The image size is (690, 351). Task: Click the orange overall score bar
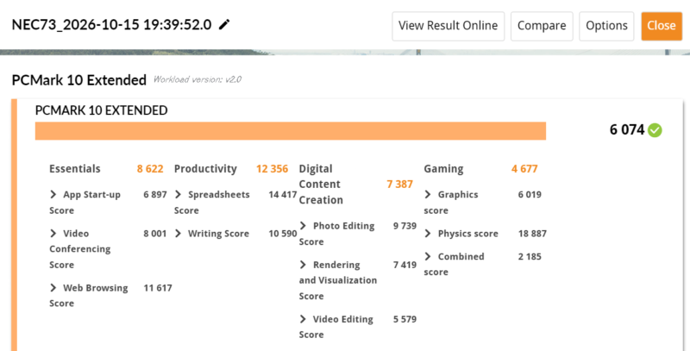point(291,131)
